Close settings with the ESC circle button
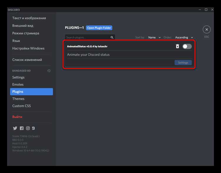Screen dimensions: 221x173 [207, 29]
